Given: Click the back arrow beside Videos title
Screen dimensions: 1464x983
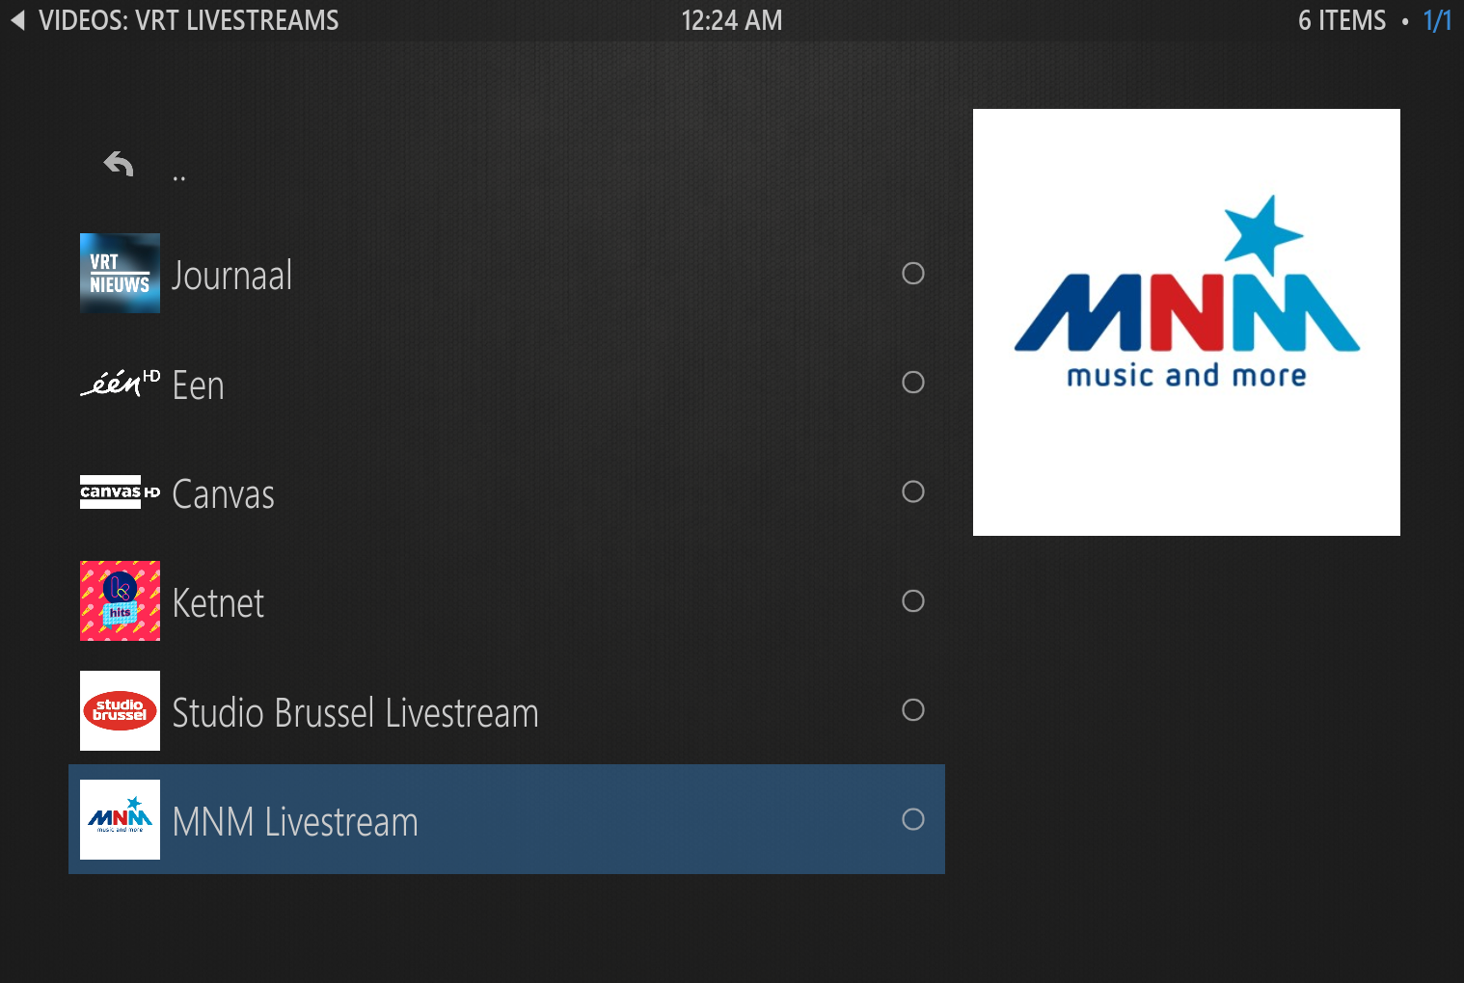Looking at the screenshot, I should pyautogui.click(x=17, y=20).
